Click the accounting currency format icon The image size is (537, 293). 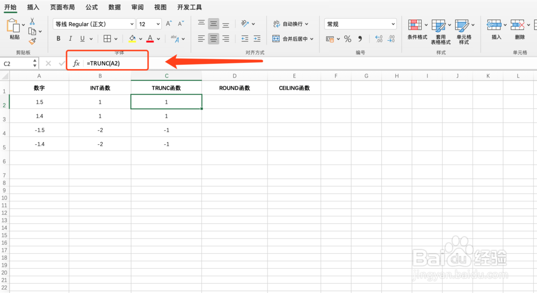(x=330, y=39)
